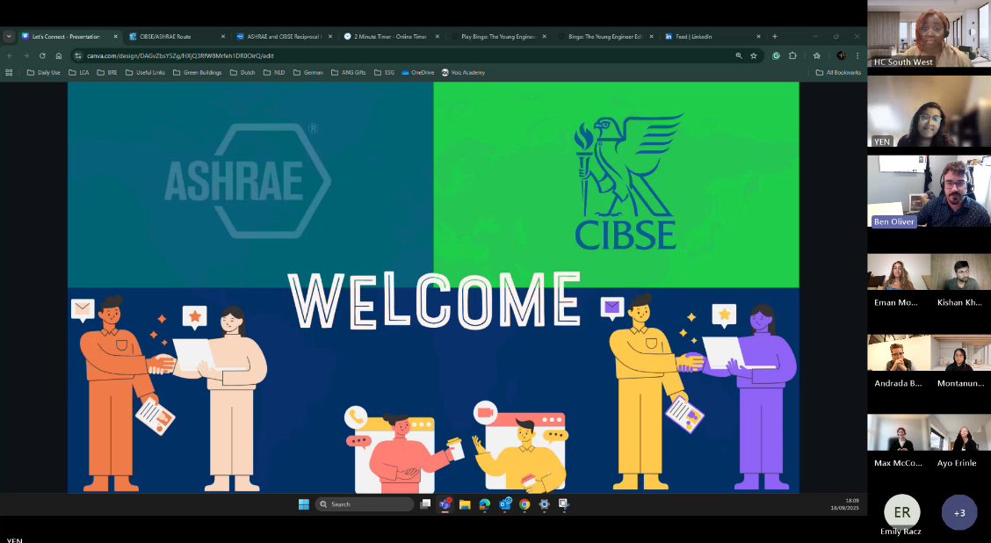Open the Chrome profile avatar
The image size is (991, 543).
click(x=841, y=55)
